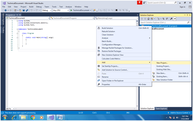Switch to the Team Explorer tab
The image size is (193, 121).
[x=161, y=108]
